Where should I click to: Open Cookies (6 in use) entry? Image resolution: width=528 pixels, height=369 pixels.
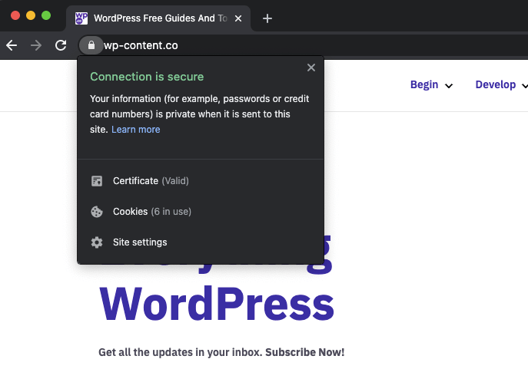pyautogui.click(x=201, y=212)
